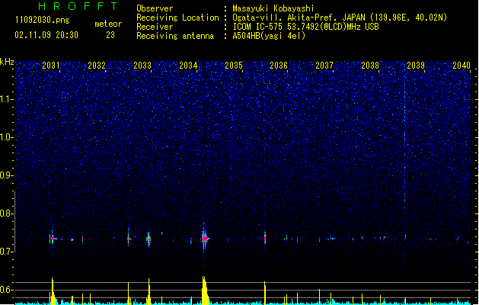Click the date stamp 02.11.09 20:30
Viewport: 479px width, 305px height.
[x=46, y=35]
